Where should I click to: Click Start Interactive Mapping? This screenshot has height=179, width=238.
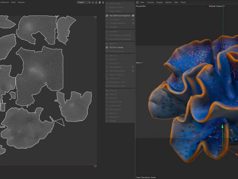[120, 35]
